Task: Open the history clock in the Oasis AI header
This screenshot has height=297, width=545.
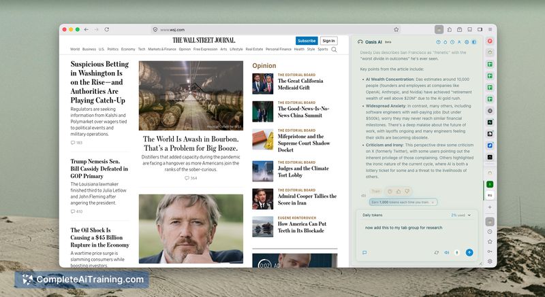Action: (x=452, y=42)
